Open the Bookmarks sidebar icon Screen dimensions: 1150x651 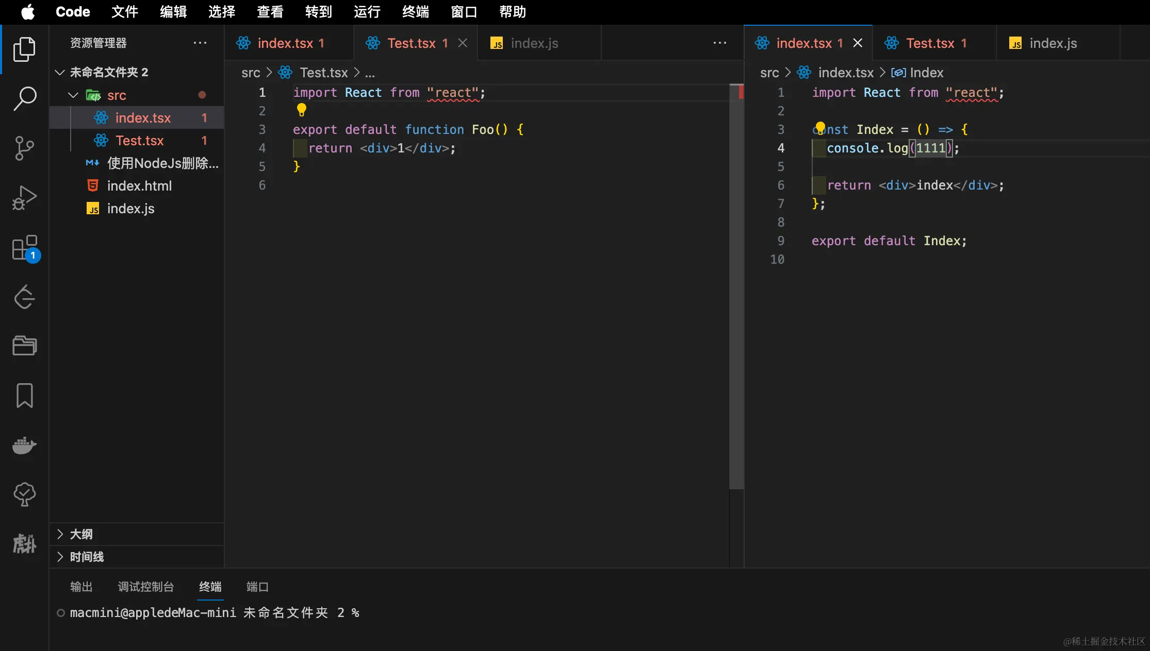click(x=24, y=396)
